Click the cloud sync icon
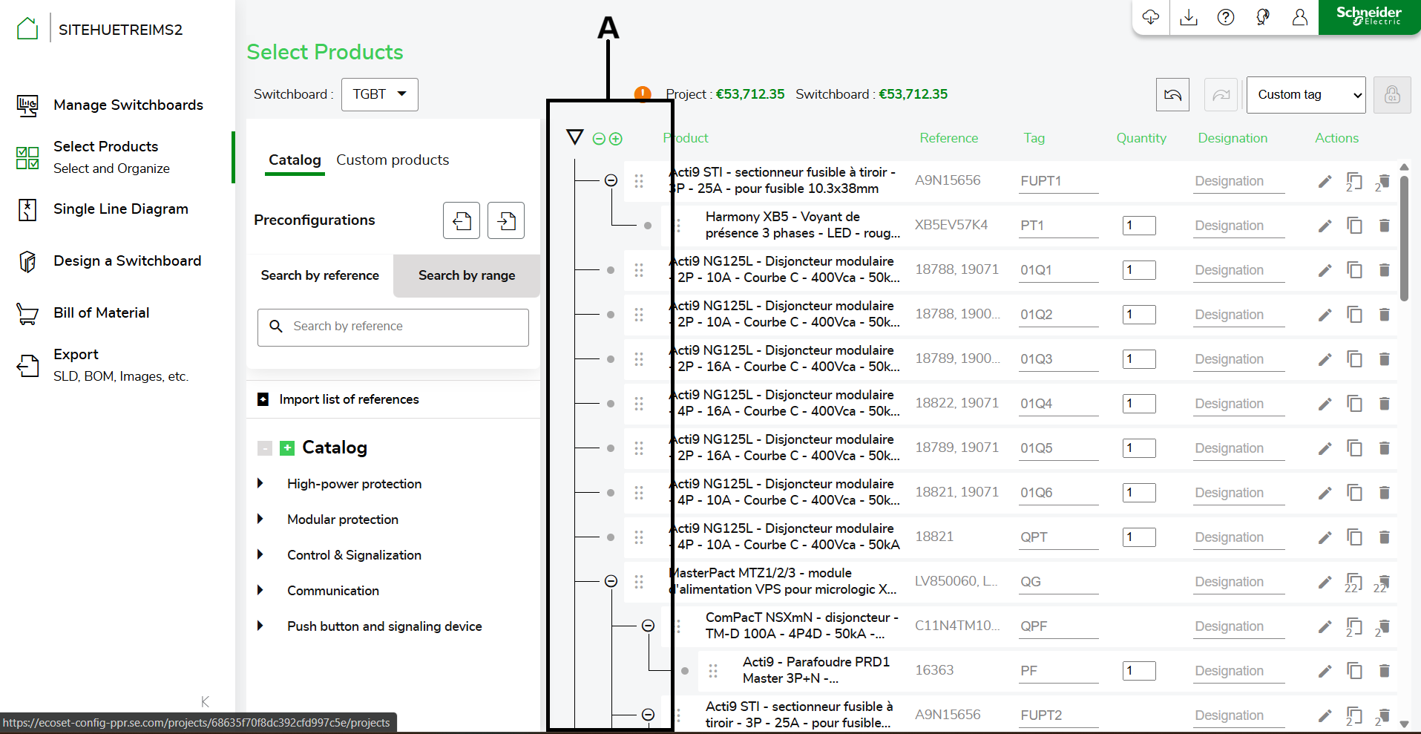The image size is (1421, 734). tap(1151, 17)
